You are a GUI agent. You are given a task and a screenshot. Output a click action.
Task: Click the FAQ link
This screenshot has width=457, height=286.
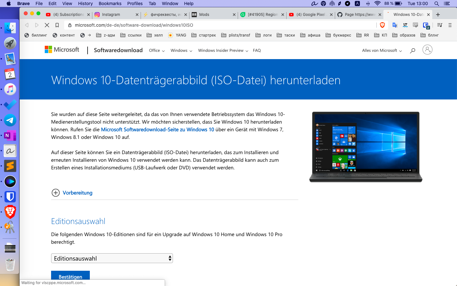257,51
